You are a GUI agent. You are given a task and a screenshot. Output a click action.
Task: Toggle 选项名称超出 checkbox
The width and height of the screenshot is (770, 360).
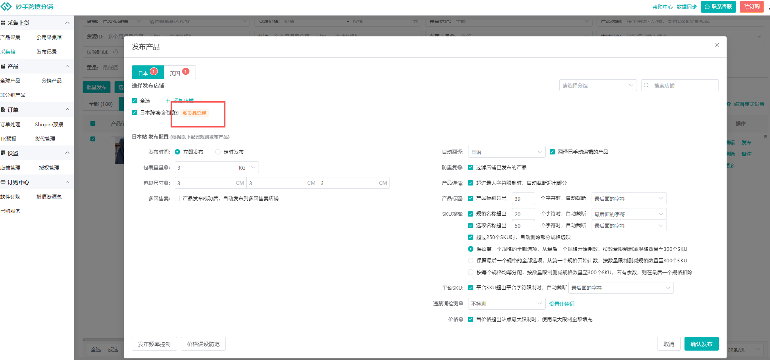pos(471,226)
